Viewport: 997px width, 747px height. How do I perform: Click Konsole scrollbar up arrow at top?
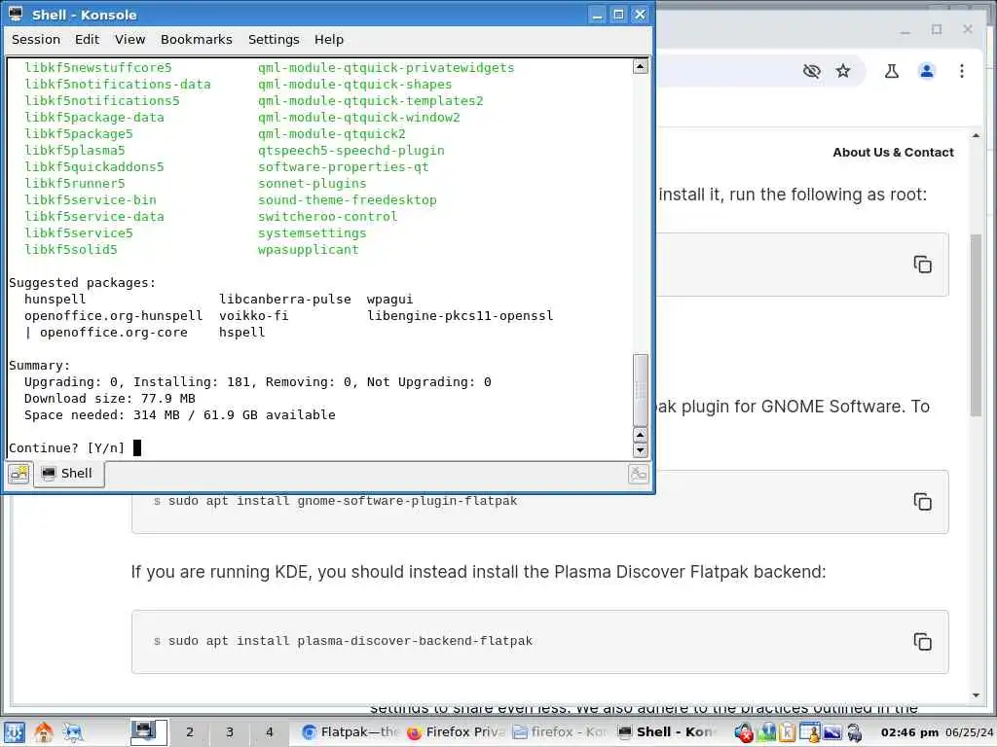coord(641,66)
